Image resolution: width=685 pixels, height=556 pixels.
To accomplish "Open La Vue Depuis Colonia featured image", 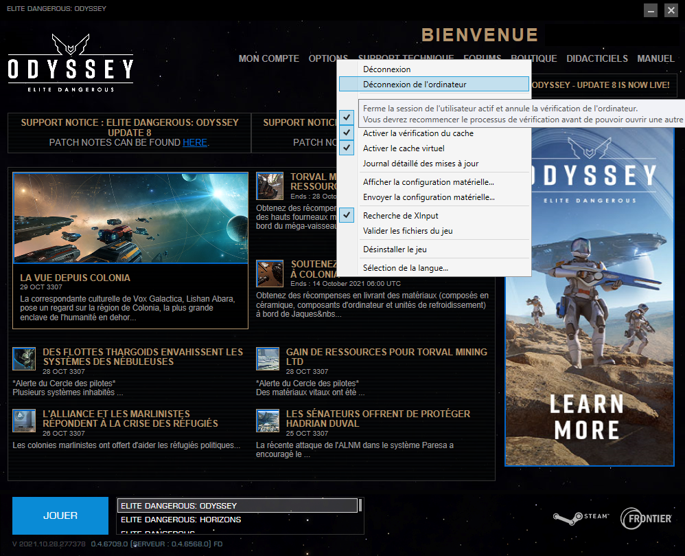I will tap(130, 218).
